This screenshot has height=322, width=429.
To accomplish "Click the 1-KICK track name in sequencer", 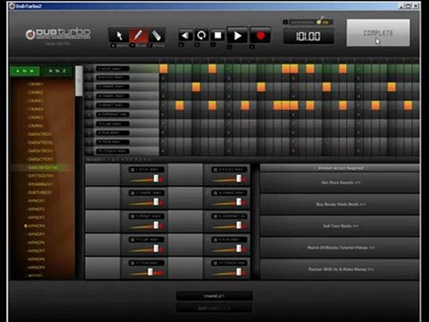I will point(113,69).
